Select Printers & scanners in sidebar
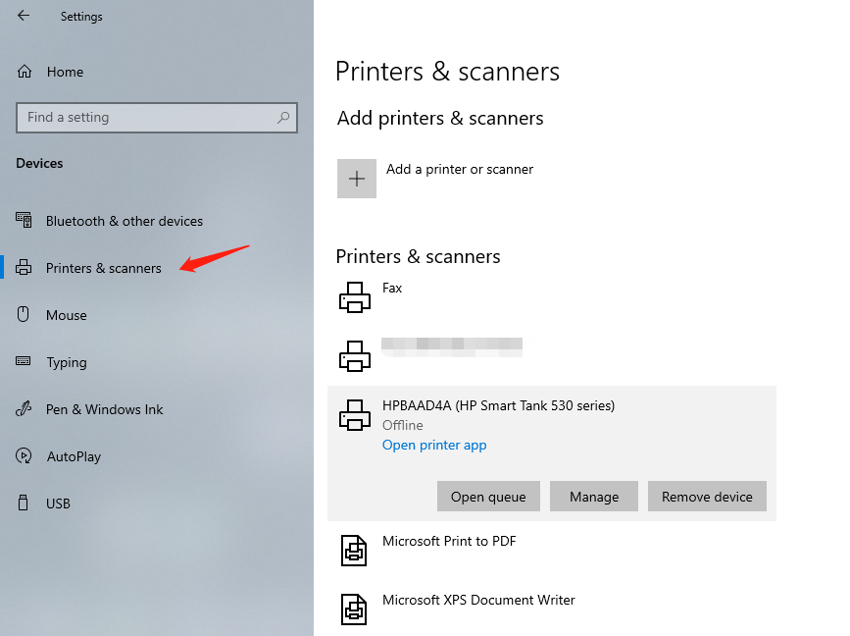850x636 pixels. 103,268
